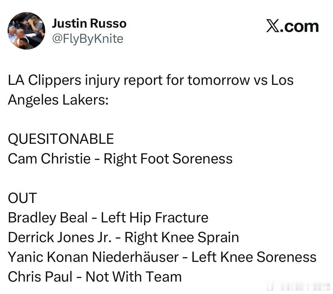Click the 'Left Knee Soreness' text
The height and width of the screenshot is (294, 333).
pos(254,257)
